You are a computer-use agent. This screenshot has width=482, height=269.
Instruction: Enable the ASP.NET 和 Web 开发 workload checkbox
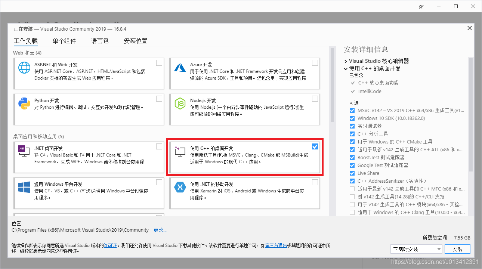coord(159,63)
